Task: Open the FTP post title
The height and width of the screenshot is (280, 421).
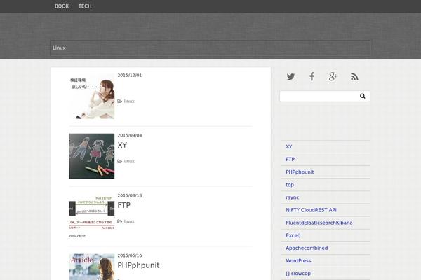Action: (124, 205)
